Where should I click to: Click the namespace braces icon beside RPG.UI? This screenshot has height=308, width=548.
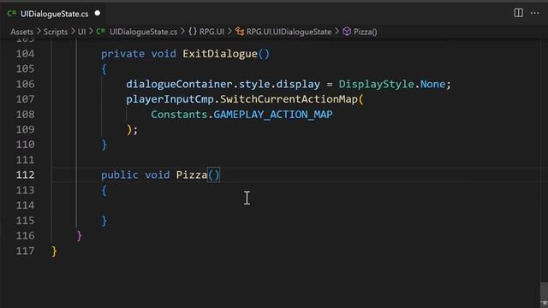(x=193, y=32)
